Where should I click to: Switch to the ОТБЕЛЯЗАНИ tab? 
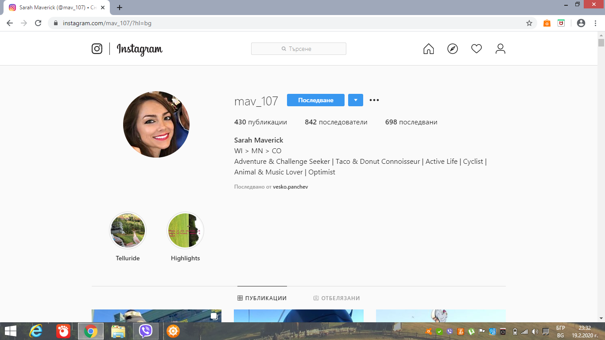pos(337,298)
